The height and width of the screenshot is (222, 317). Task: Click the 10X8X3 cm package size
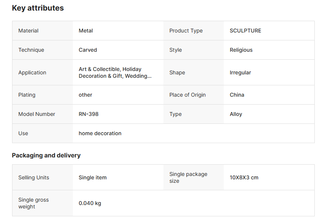tap(244, 177)
